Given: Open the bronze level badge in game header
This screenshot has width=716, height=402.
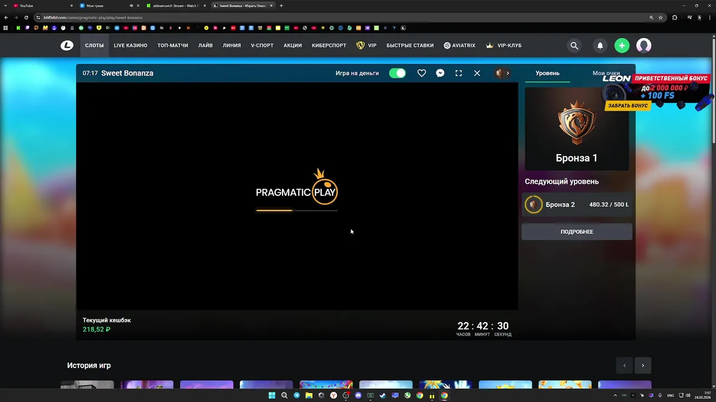Looking at the screenshot, I should pyautogui.click(x=500, y=73).
